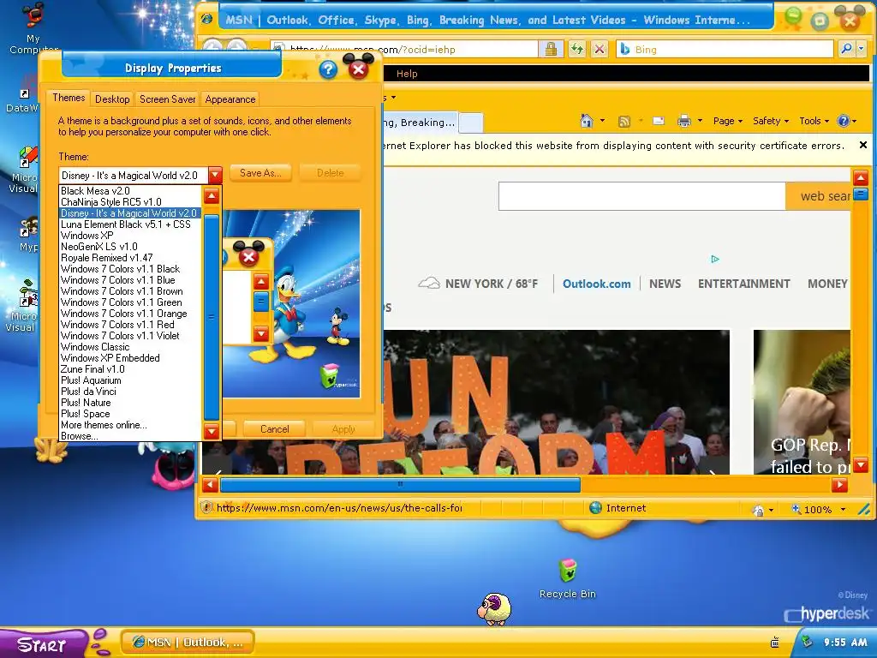Screen dimensions: 877x658
Task: Click the Read Mail icon in IE toolbar
Action: (659, 121)
